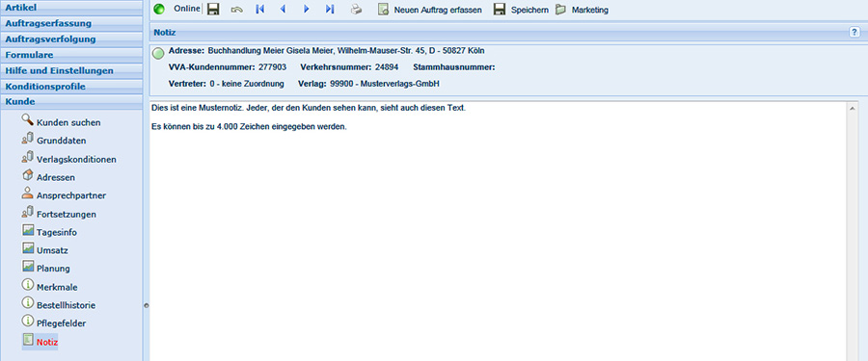Collapse the Kunde section header
Viewport: 868px width, 361px height.
[70, 102]
